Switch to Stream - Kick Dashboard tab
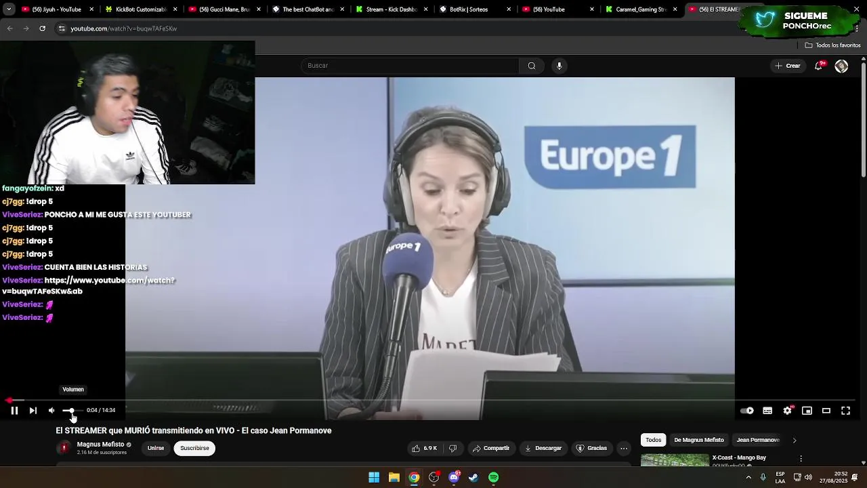The image size is (867, 488). point(391,9)
